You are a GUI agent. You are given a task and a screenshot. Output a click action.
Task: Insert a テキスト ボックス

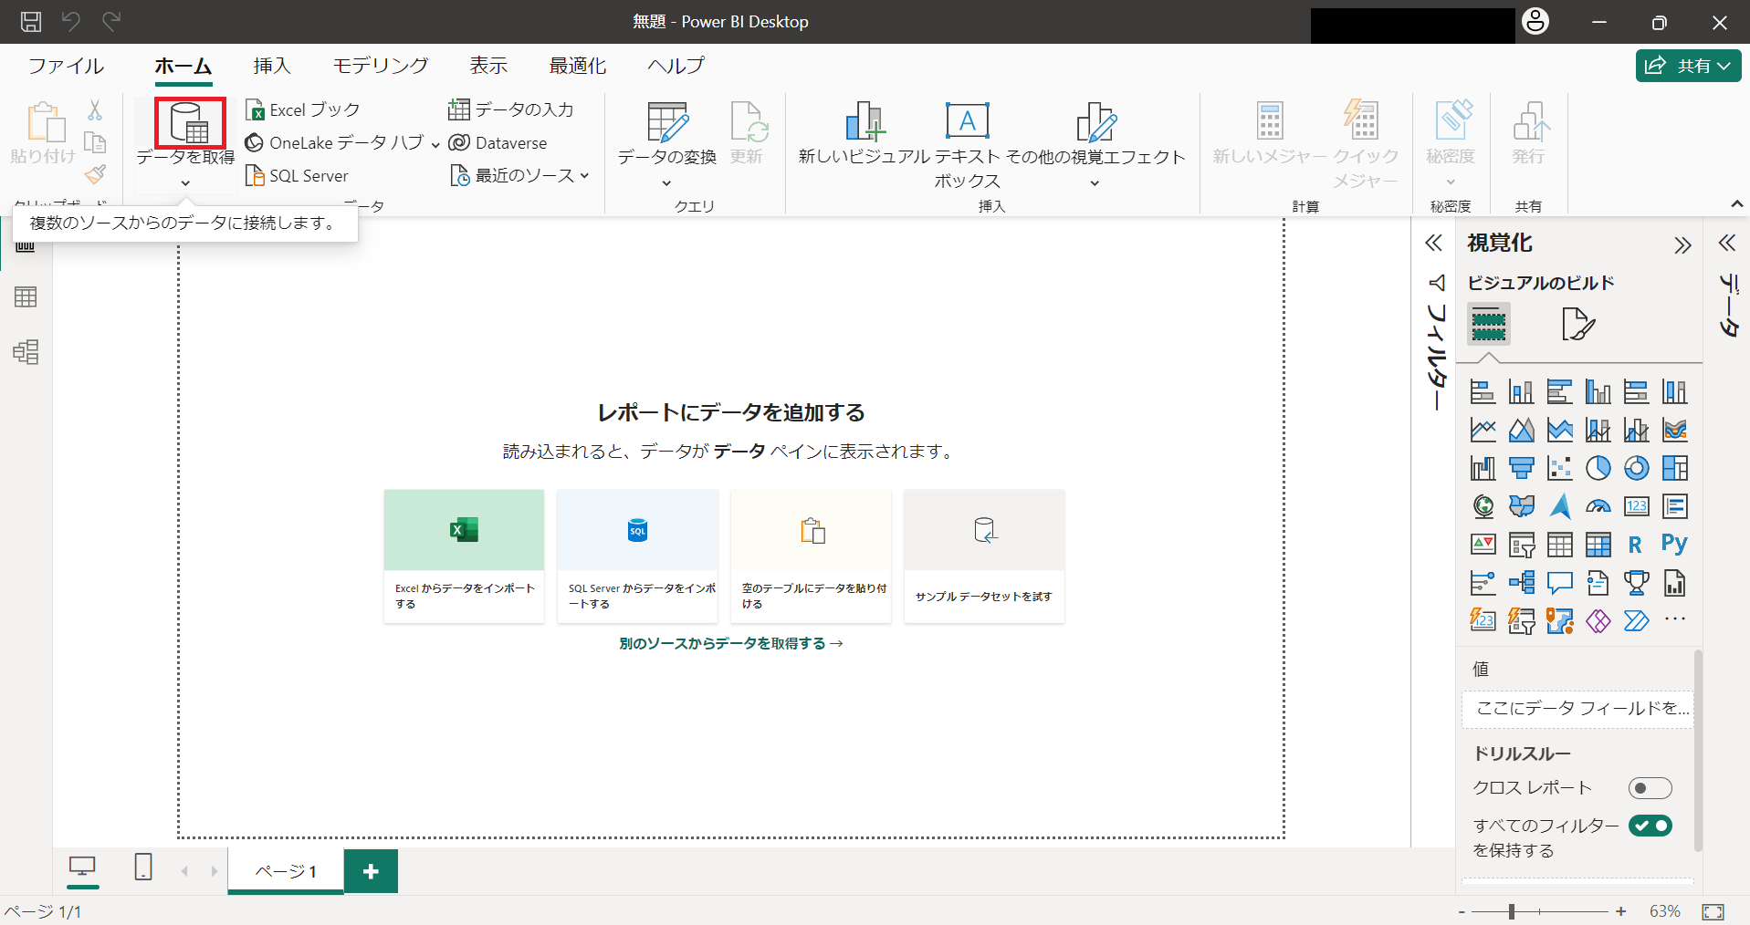coord(968,145)
